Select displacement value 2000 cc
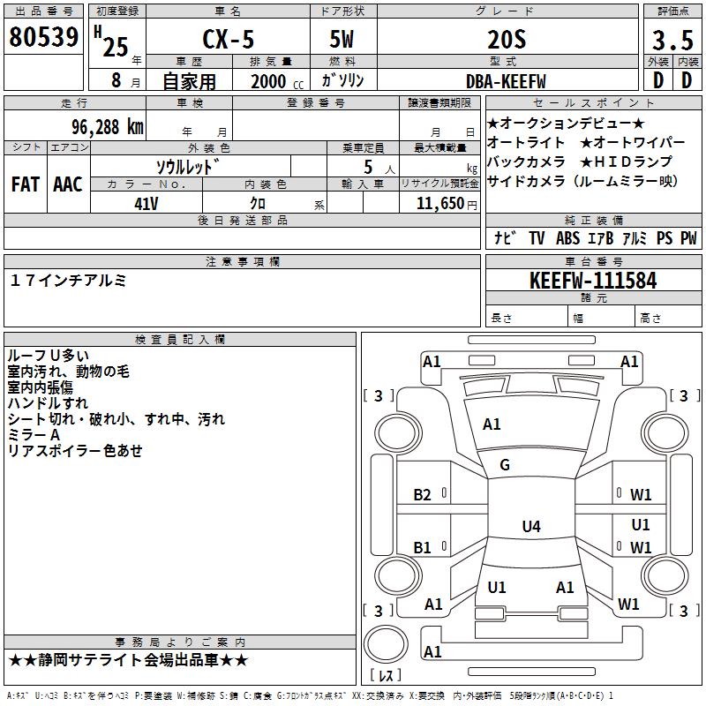 277,81
